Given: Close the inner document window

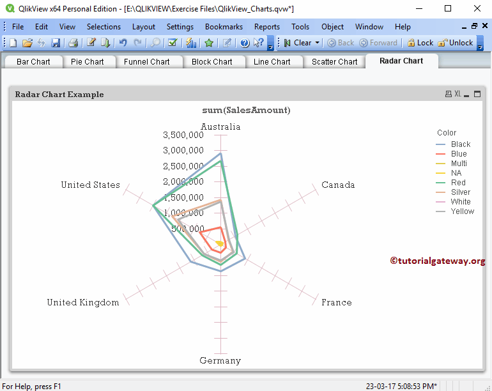Looking at the screenshot, I should (485, 26).
